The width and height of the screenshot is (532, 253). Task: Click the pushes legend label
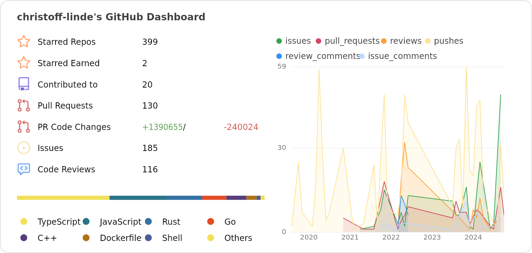(449, 41)
